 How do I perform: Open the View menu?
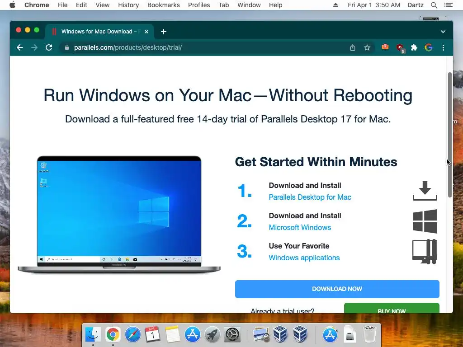click(103, 5)
